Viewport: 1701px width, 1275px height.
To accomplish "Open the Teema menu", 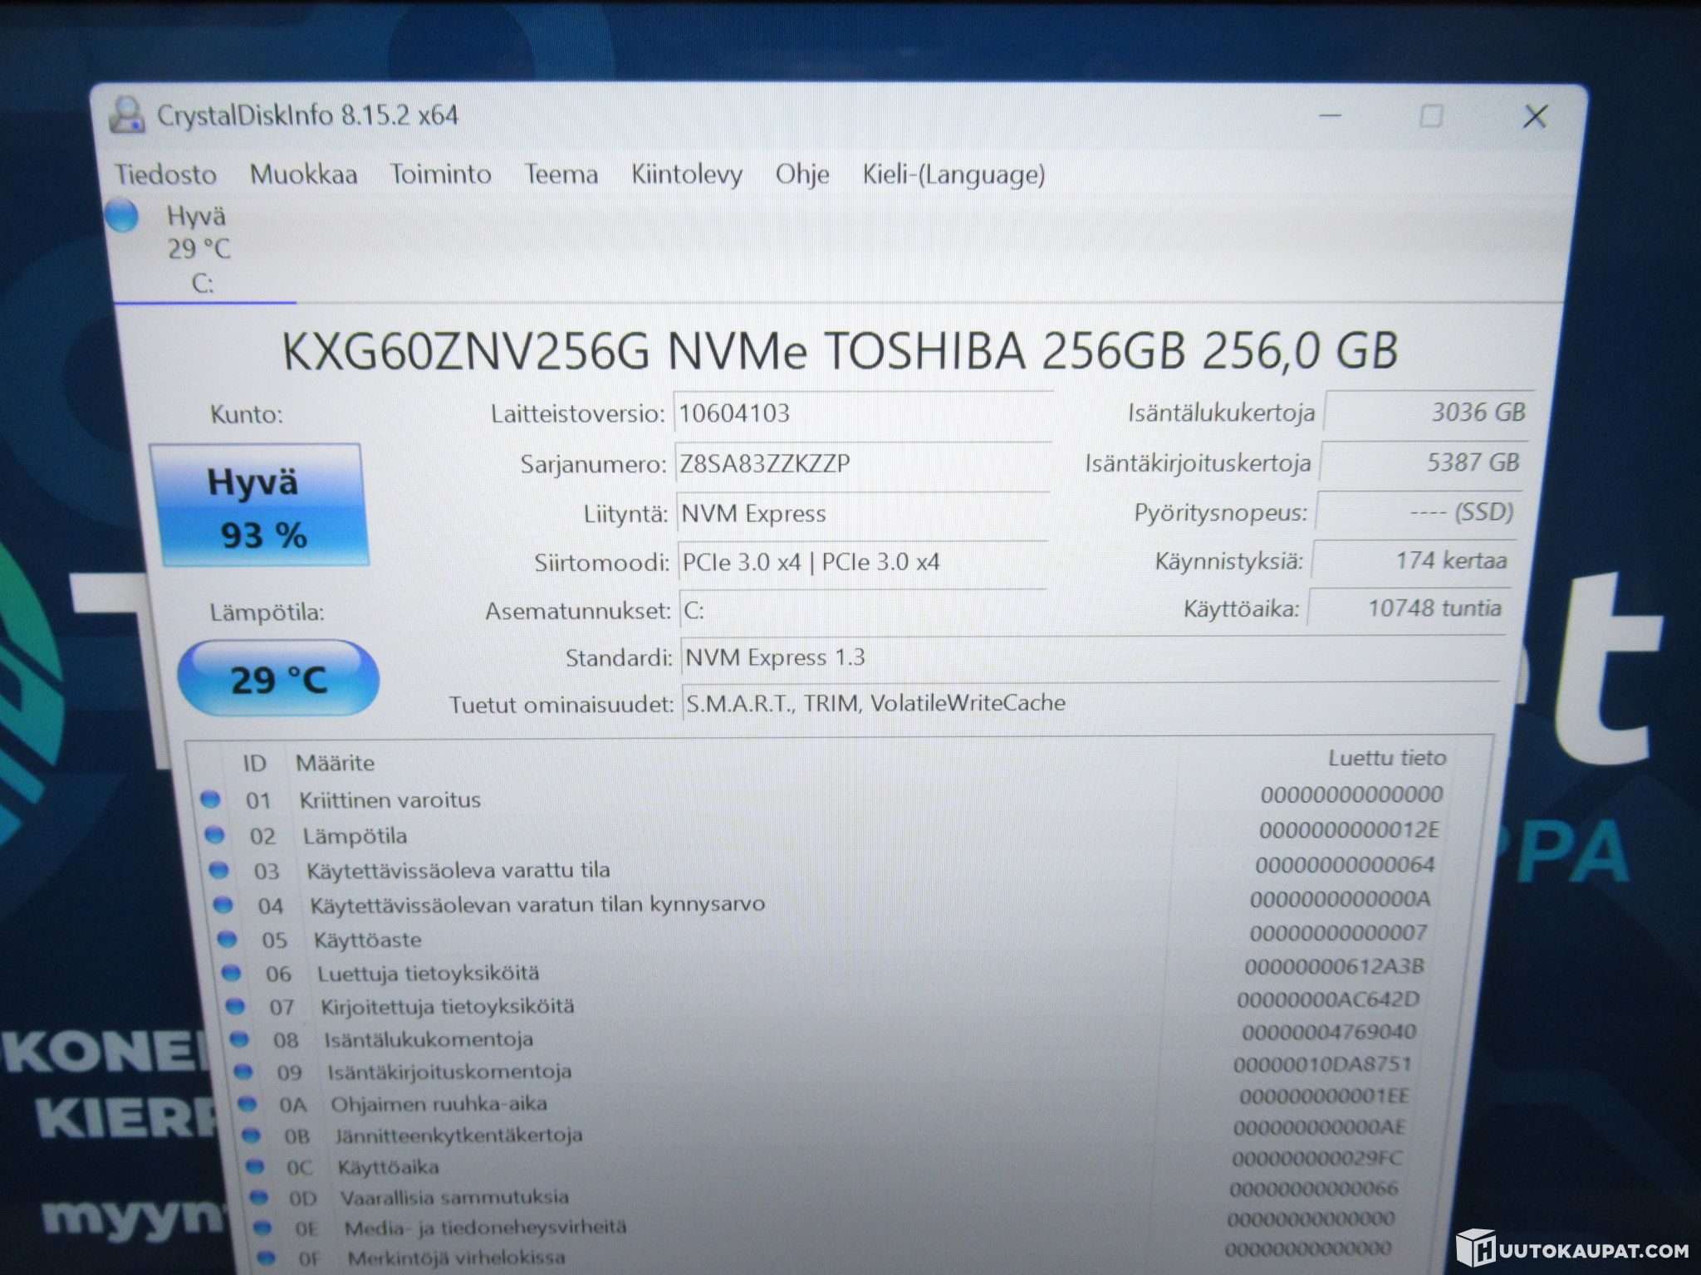I will (x=561, y=174).
